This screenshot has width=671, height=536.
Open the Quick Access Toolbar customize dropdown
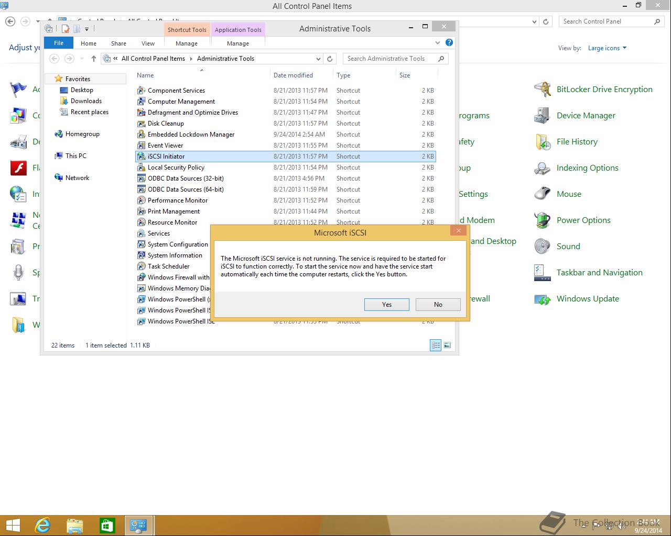(86, 29)
